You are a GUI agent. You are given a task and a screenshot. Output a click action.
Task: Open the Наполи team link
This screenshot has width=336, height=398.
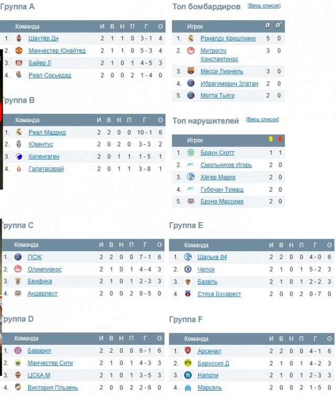(x=208, y=375)
